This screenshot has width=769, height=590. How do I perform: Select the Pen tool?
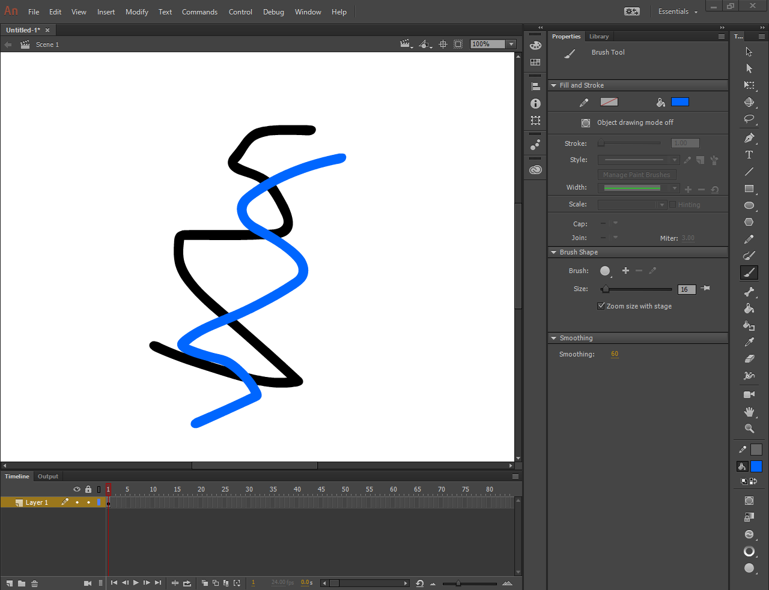point(749,138)
